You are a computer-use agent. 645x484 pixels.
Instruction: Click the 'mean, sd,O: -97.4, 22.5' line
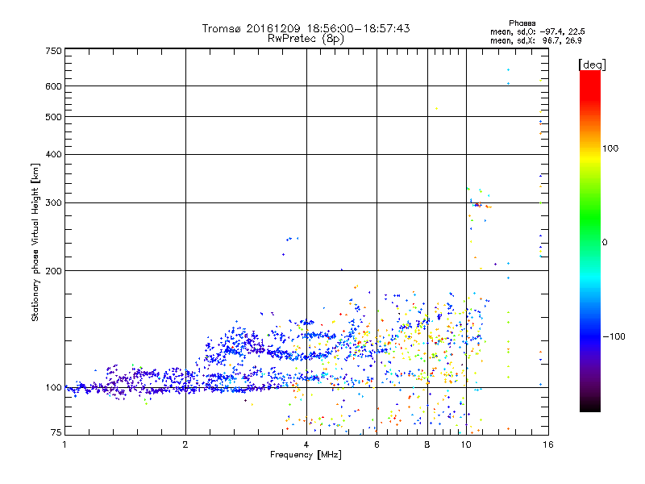point(538,31)
